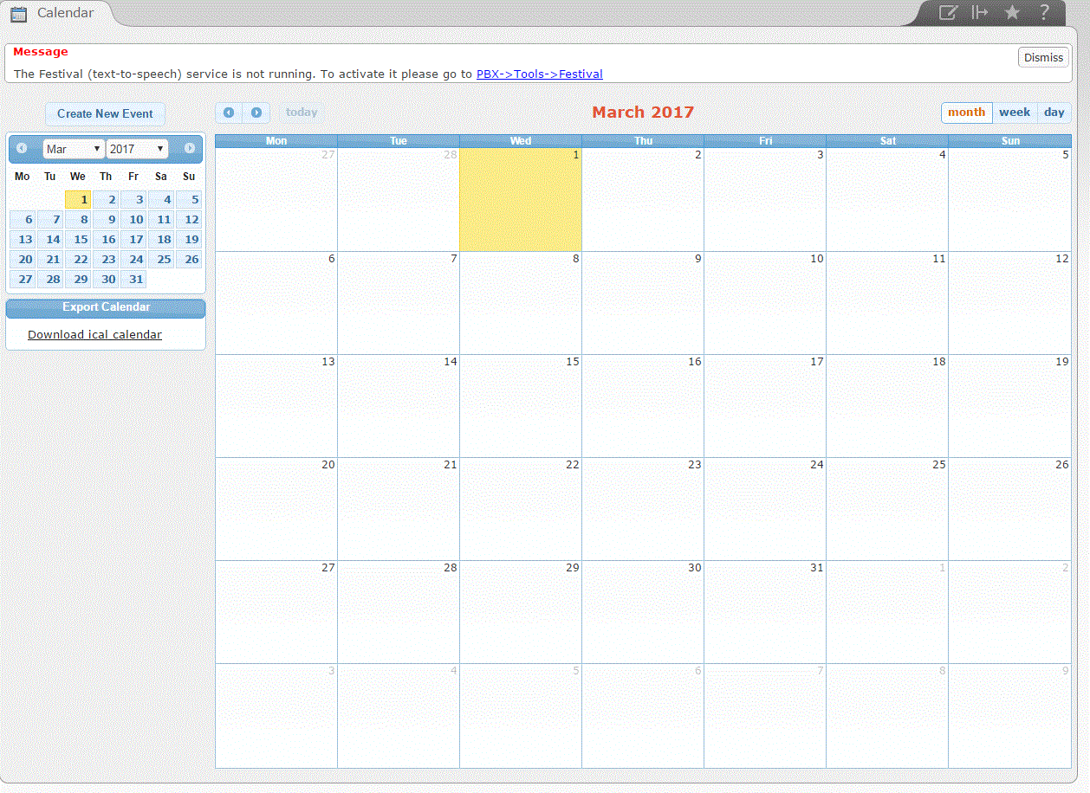Click March 14 cell in main grid
The width and height of the screenshot is (1090, 793).
point(399,406)
